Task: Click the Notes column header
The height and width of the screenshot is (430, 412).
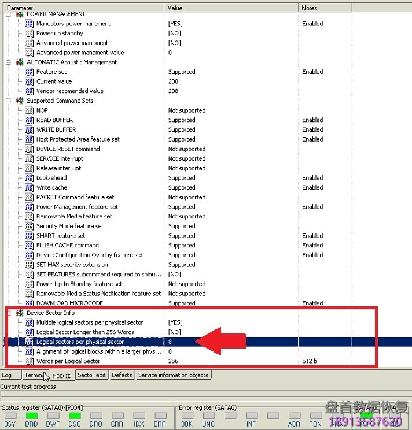Action: pyautogui.click(x=324, y=8)
